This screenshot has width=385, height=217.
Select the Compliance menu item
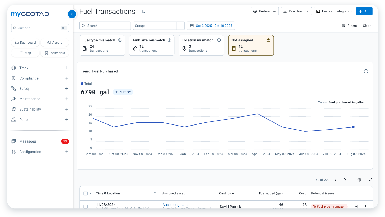[x=29, y=78]
